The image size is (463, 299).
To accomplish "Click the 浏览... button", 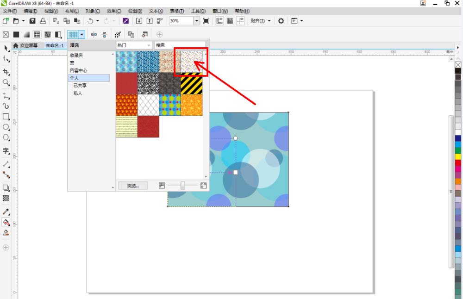I will tap(132, 186).
